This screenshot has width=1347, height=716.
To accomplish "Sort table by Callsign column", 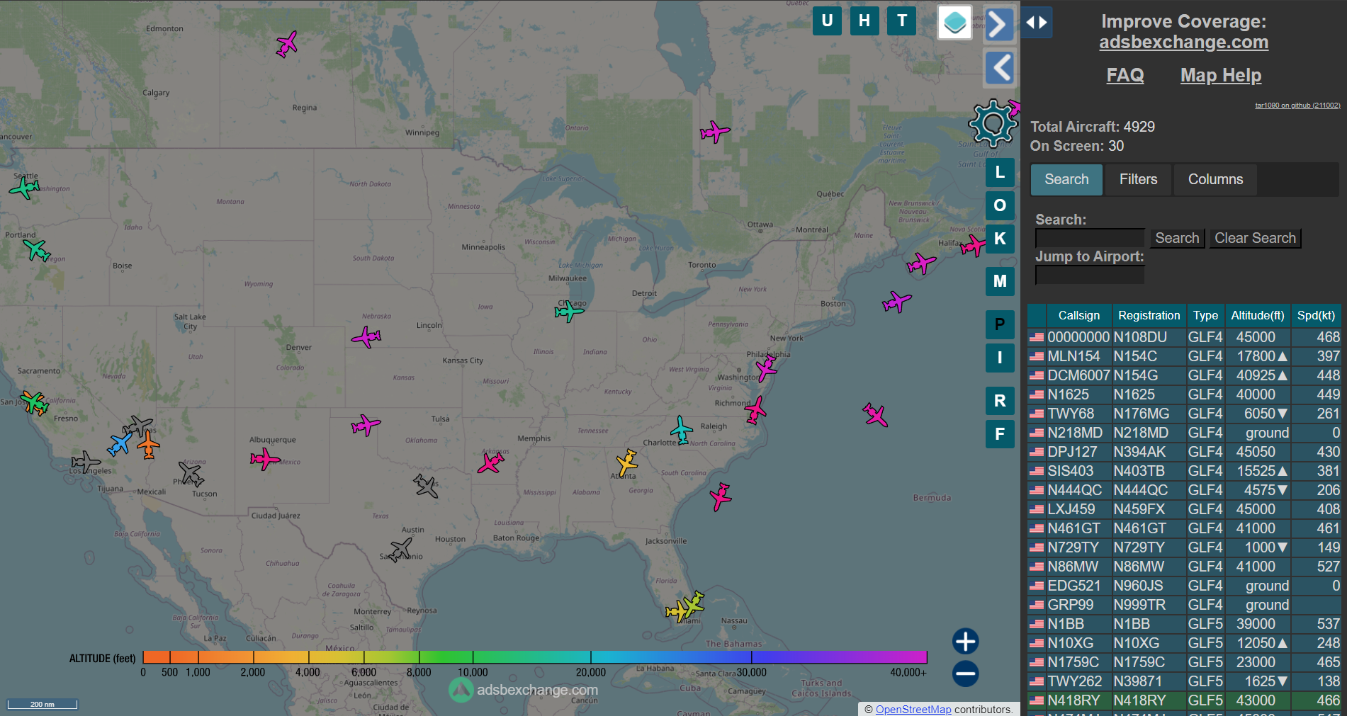I will 1079,315.
